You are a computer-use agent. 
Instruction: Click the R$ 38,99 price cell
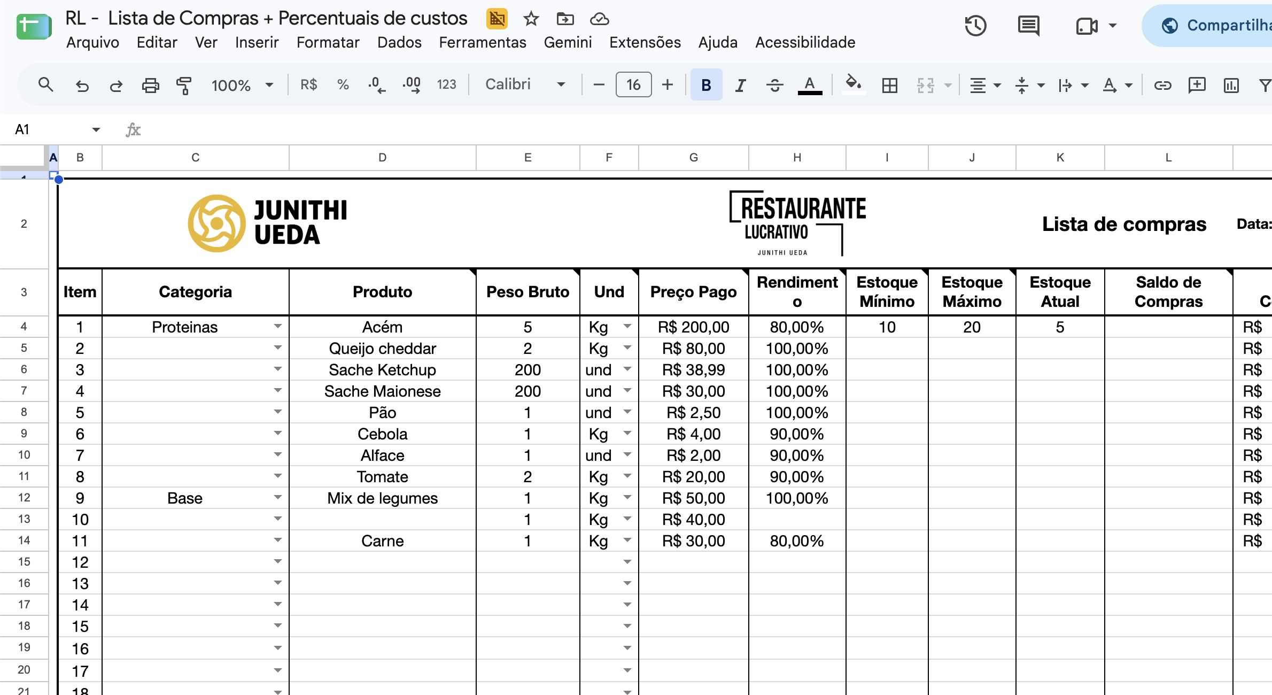pyautogui.click(x=693, y=369)
